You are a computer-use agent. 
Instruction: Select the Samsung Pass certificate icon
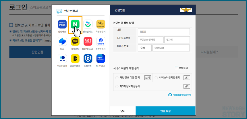click(62, 24)
